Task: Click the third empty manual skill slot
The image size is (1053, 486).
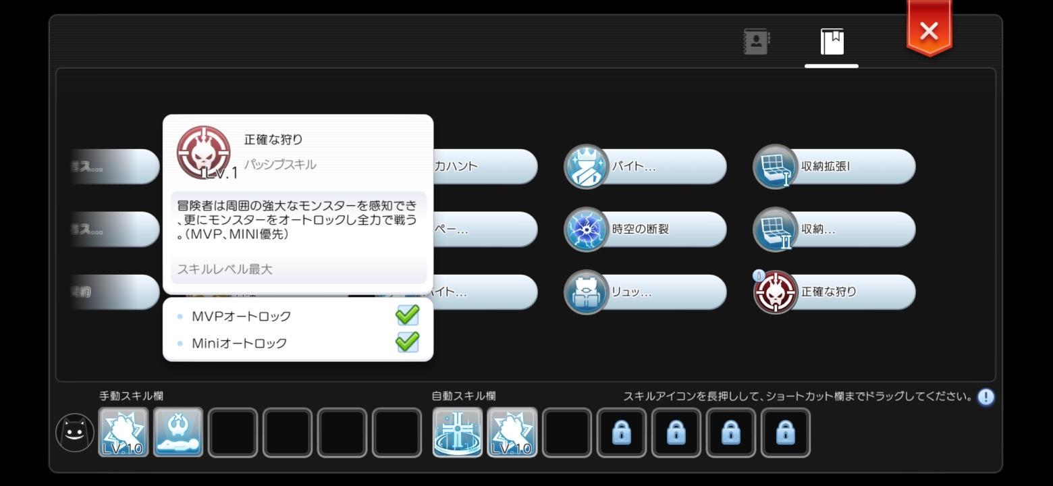Action: [x=233, y=433]
